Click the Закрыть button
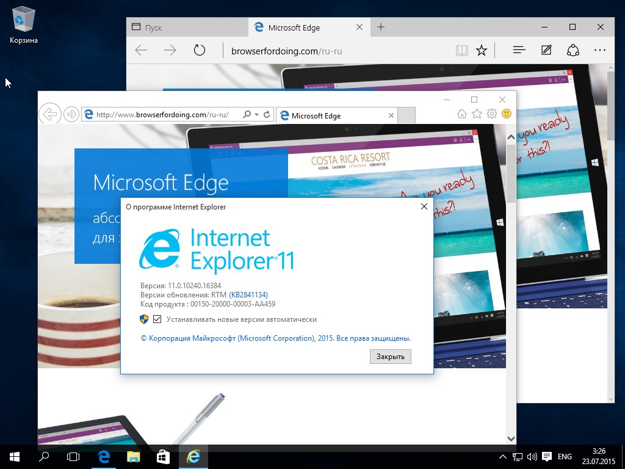Screen dimensions: 625x469 390,357
